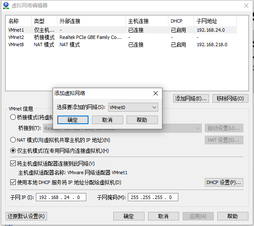Screen dimensions: 254x226
Task: Close the 虚拟网络编辑器 window
Action: pos(246,6)
